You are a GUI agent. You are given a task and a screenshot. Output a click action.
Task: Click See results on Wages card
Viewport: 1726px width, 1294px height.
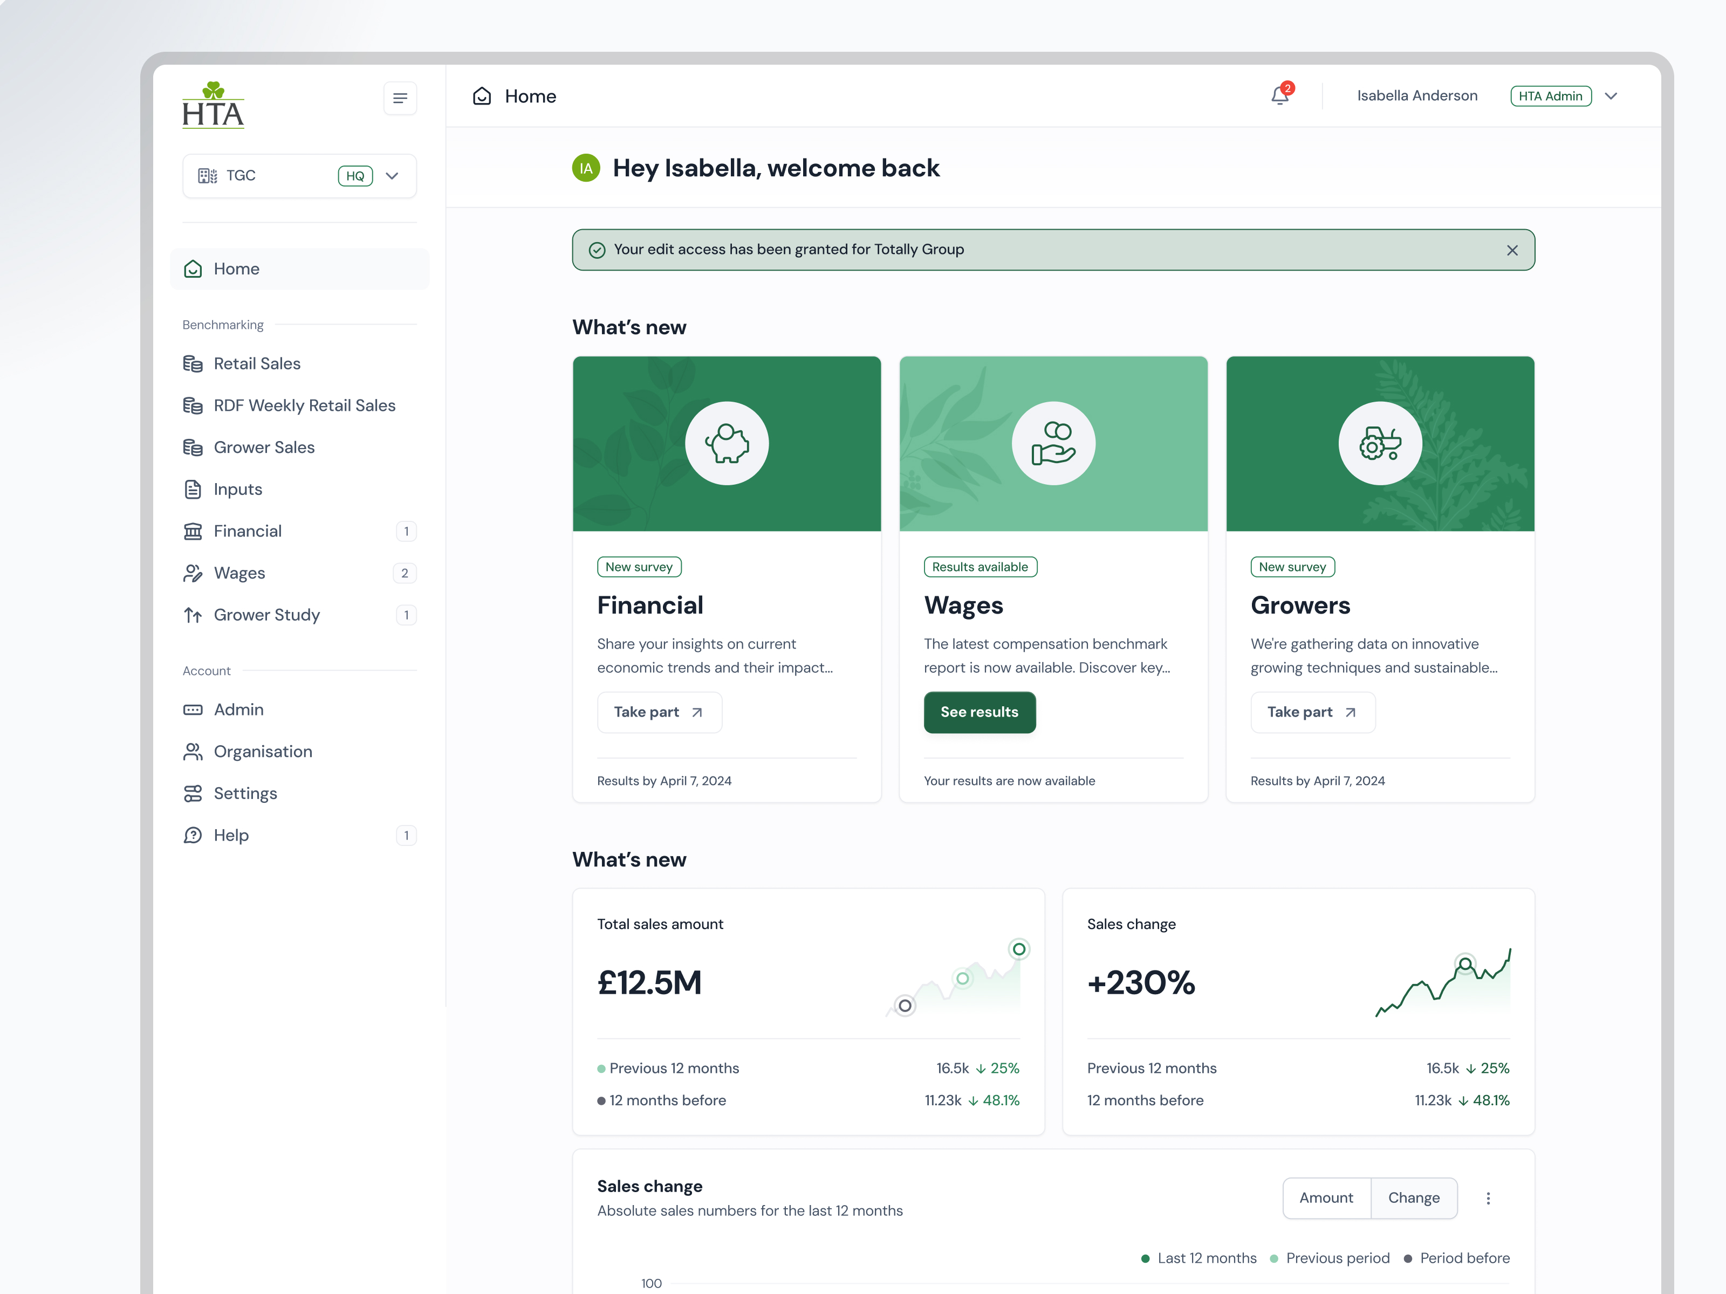[980, 712]
